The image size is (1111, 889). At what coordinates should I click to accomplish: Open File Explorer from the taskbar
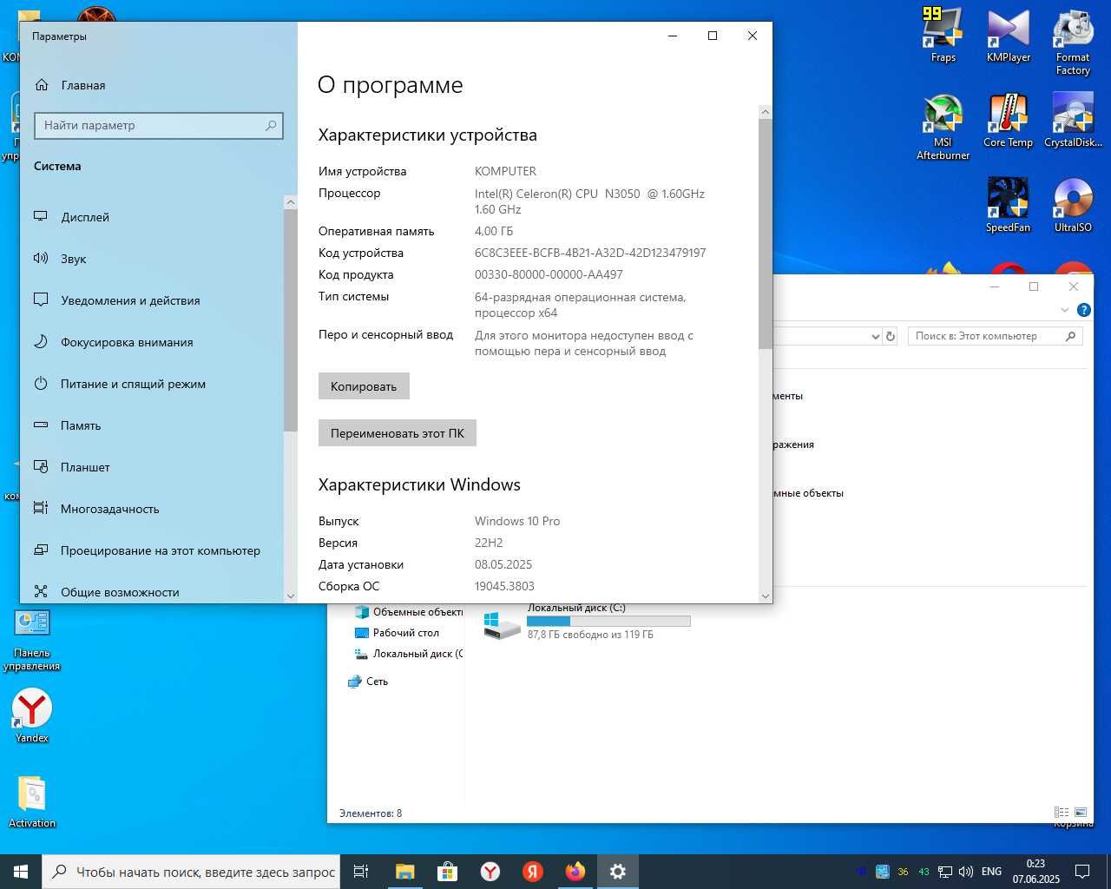pos(404,872)
